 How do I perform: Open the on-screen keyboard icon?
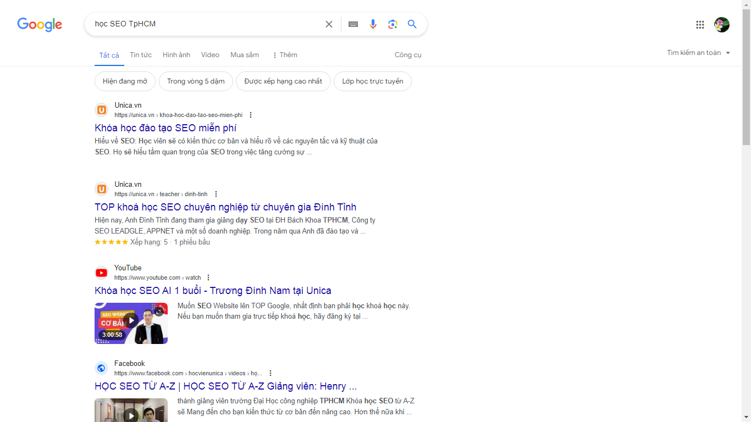tap(354, 24)
